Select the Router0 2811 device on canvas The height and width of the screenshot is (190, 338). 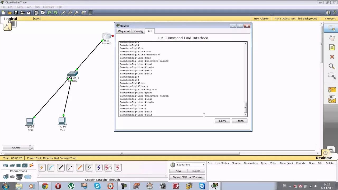click(106, 36)
